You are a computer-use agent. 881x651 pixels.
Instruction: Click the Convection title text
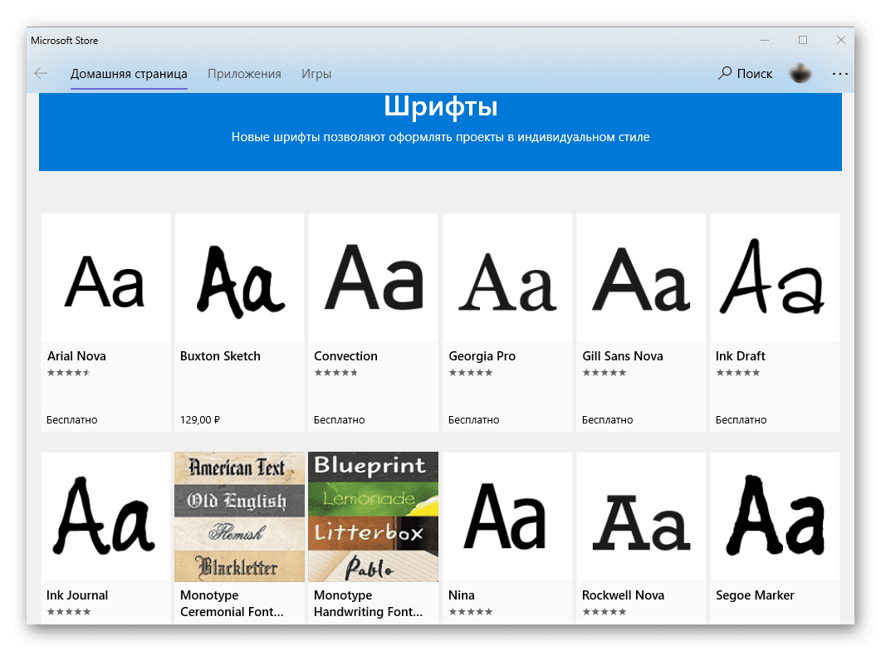tap(345, 356)
